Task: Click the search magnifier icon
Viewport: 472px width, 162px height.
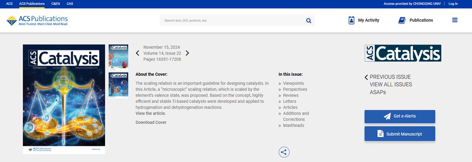Action: tap(309, 21)
